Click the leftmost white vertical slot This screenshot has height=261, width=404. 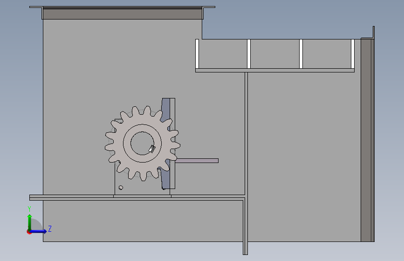(197, 54)
